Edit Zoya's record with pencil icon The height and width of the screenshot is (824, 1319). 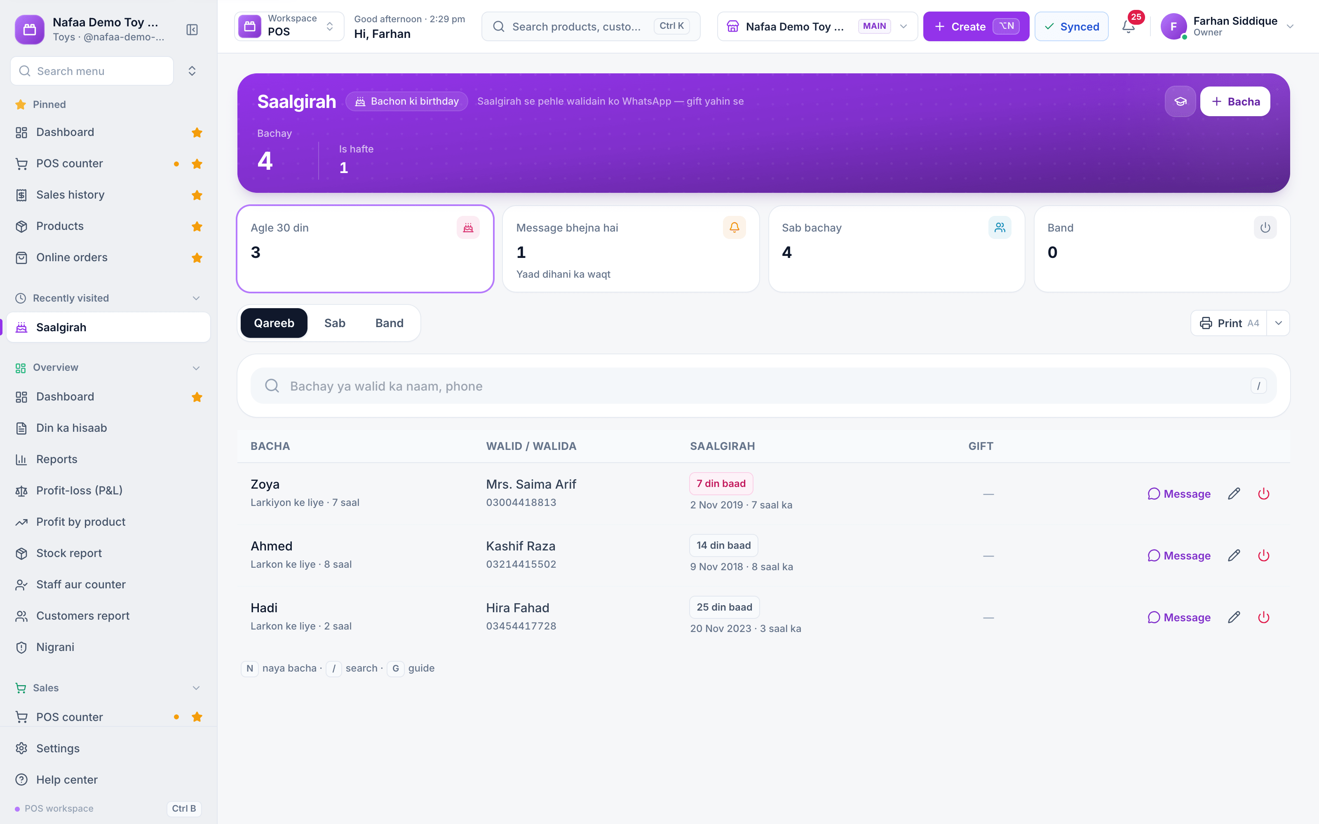[x=1234, y=494]
